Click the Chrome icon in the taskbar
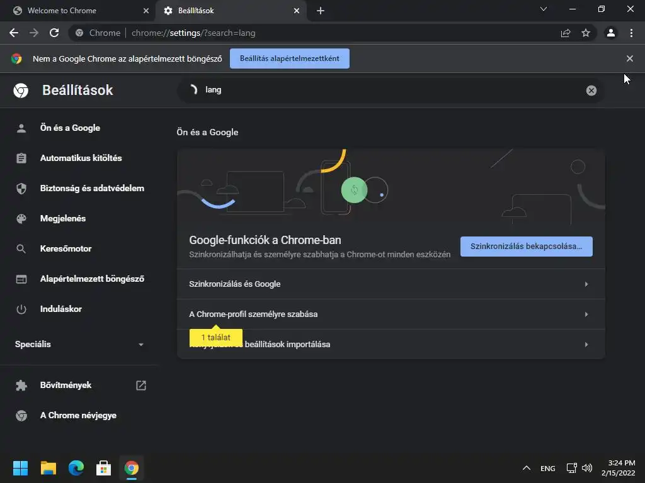Viewport: 645px width, 483px height. 132,468
